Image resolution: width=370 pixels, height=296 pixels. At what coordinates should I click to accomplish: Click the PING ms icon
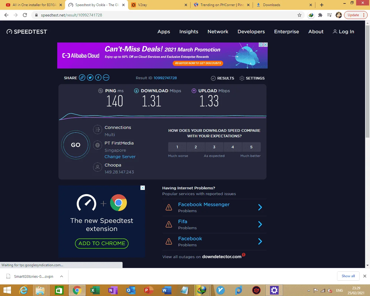click(101, 91)
